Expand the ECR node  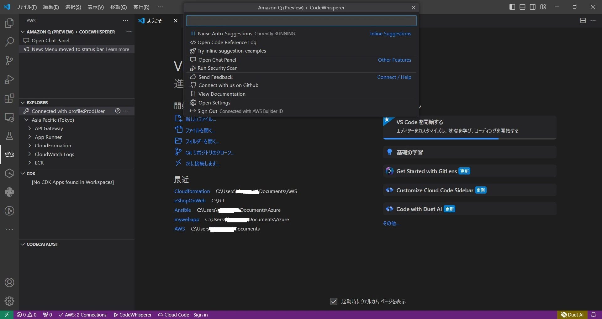[29, 163]
